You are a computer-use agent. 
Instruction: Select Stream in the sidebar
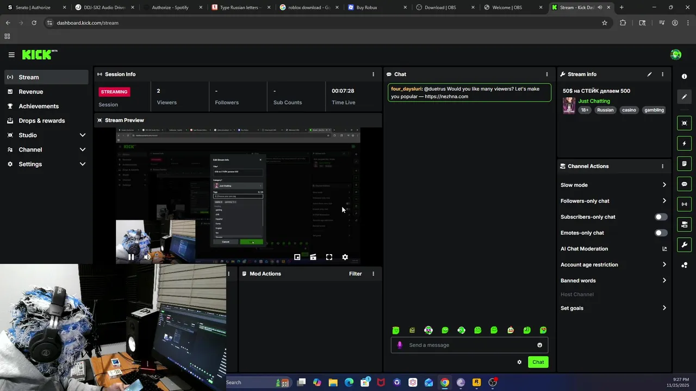tap(46, 77)
